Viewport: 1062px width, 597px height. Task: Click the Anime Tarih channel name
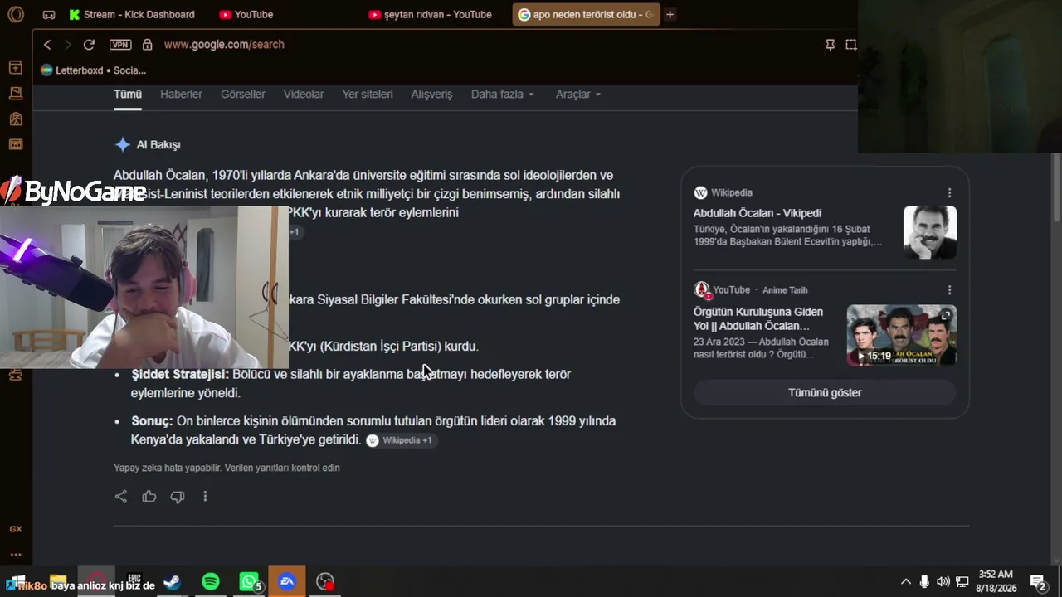[785, 290]
